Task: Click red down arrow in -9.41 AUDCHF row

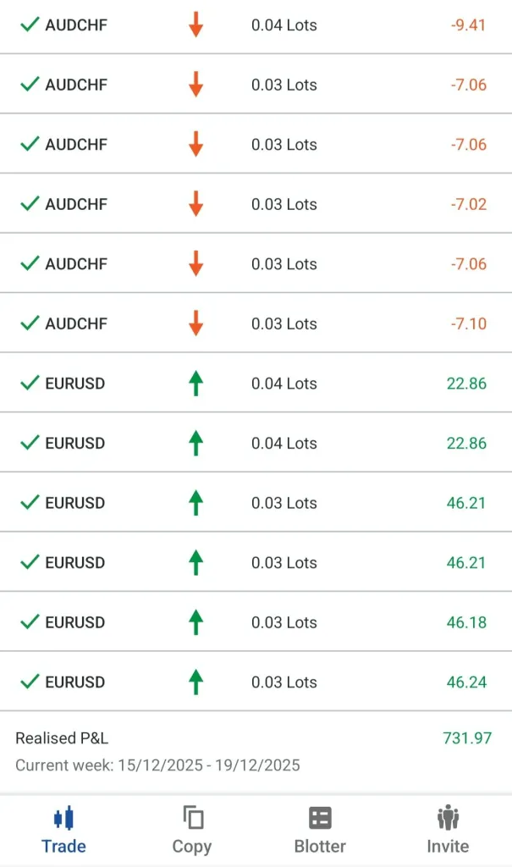Action: 195,25
